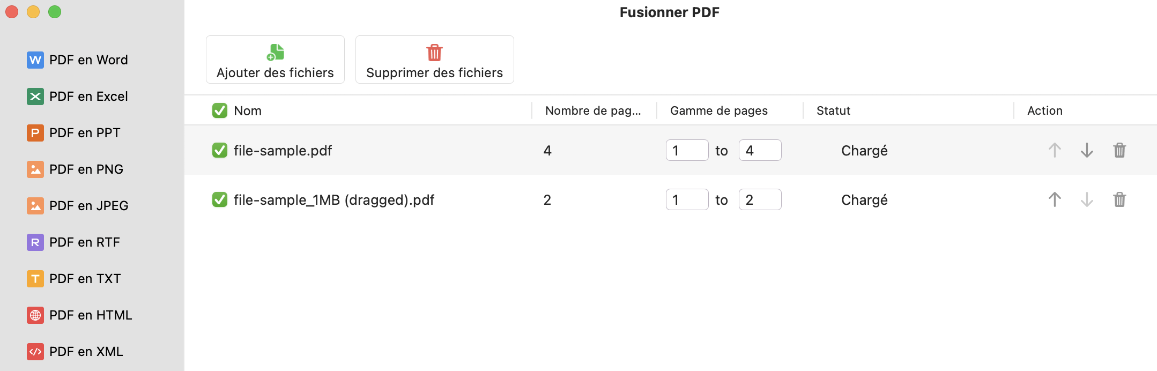Select the starting page field of file-sample.pdf

(687, 151)
